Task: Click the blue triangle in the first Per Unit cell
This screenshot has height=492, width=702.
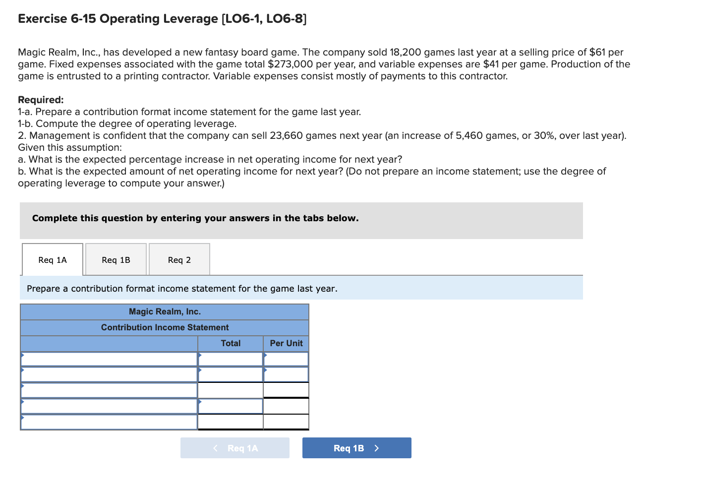Action: (265, 356)
